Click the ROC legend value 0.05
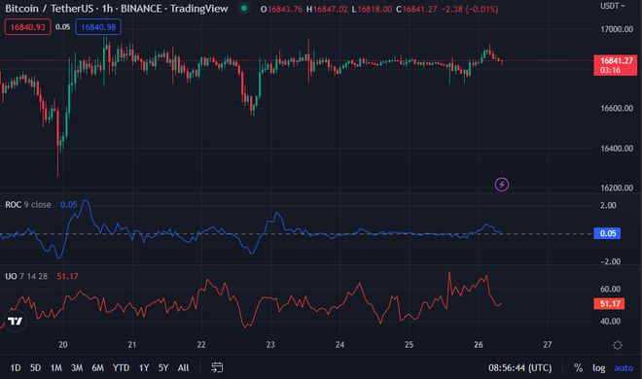The width and height of the screenshot is (642, 379). [x=68, y=204]
